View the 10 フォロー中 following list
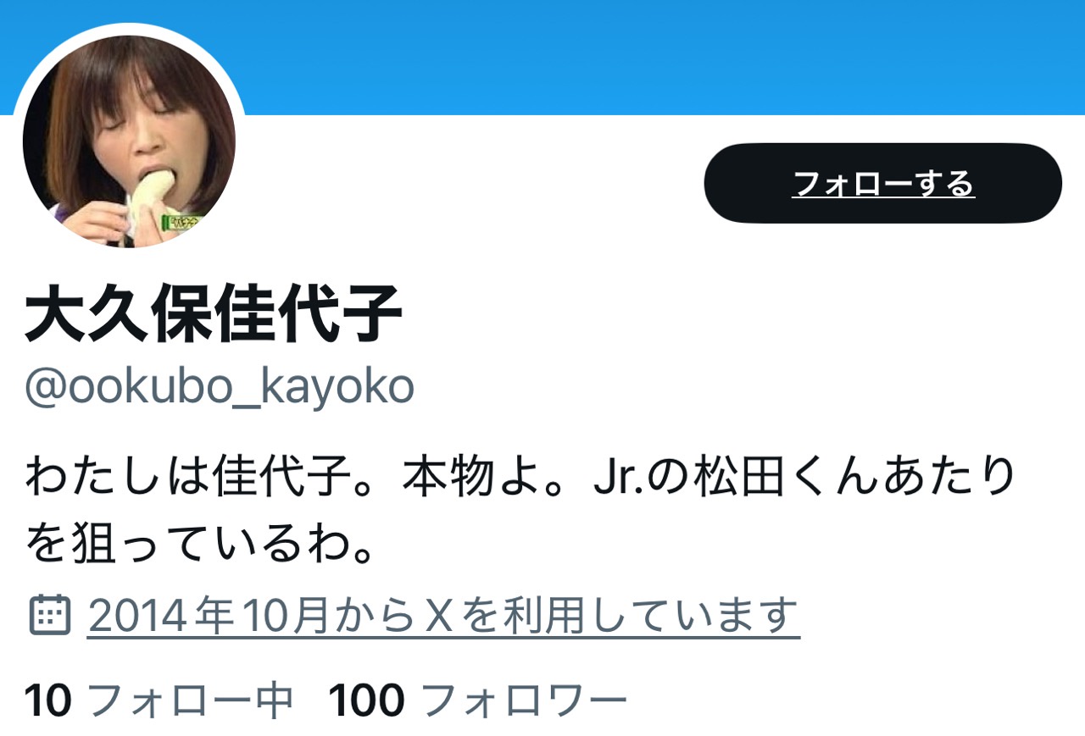 coord(159,700)
